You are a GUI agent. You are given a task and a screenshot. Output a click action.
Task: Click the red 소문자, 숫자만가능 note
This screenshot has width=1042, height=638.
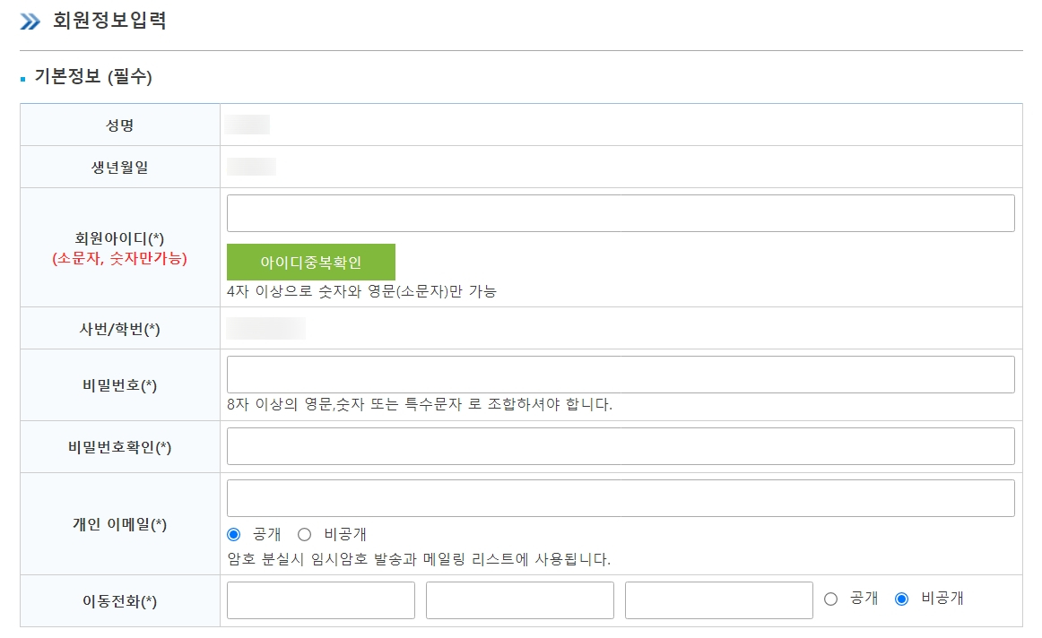119,259
